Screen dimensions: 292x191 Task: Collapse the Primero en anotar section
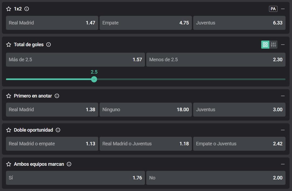point(283,96)
